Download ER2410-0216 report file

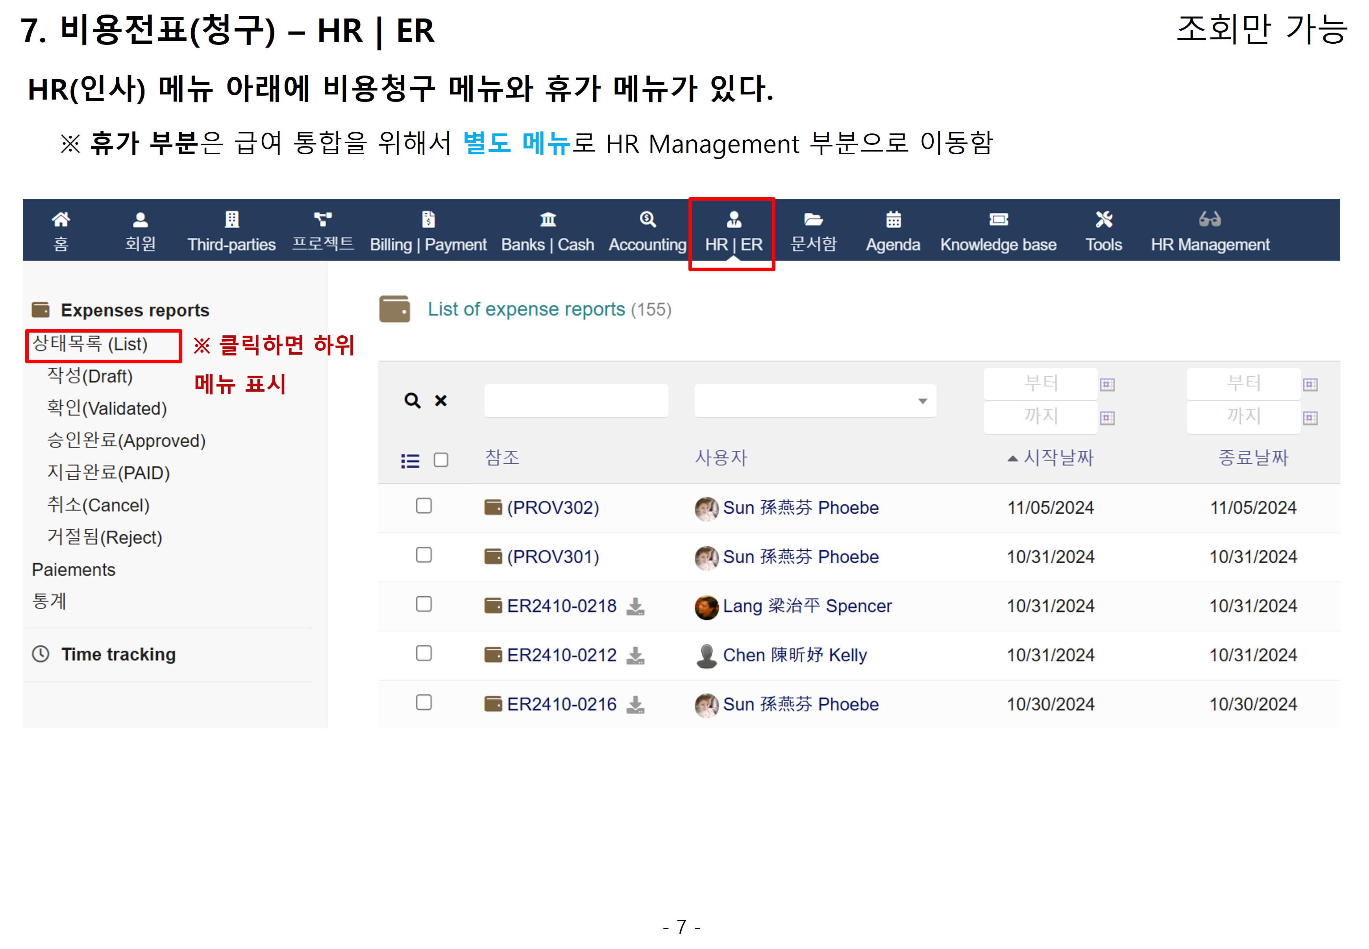point(635,705)
